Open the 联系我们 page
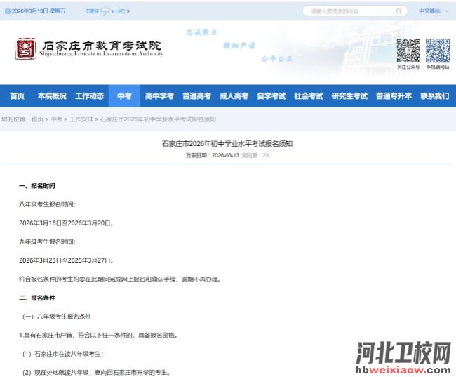 click(x=434, y=96)
